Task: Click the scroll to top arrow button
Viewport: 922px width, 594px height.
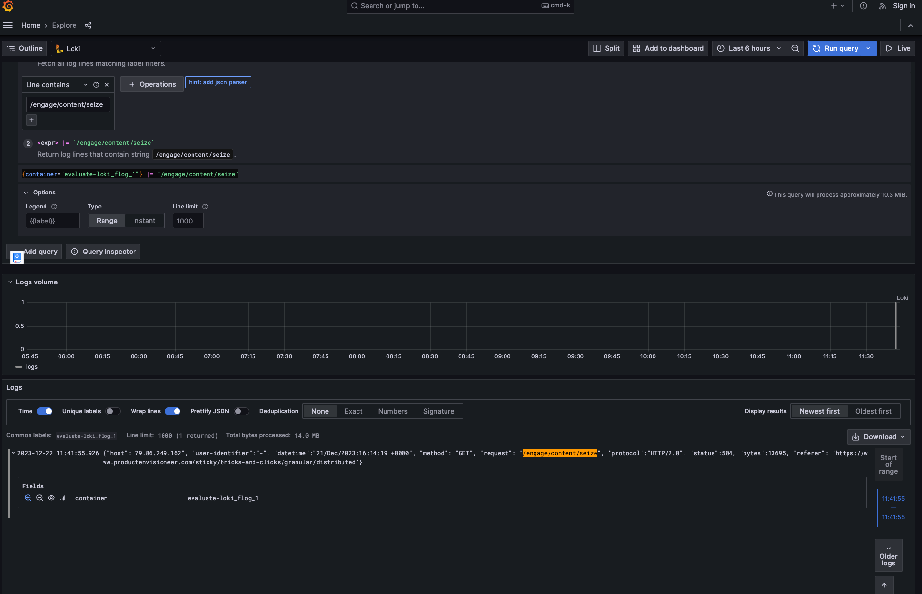Action: (884, 585)
